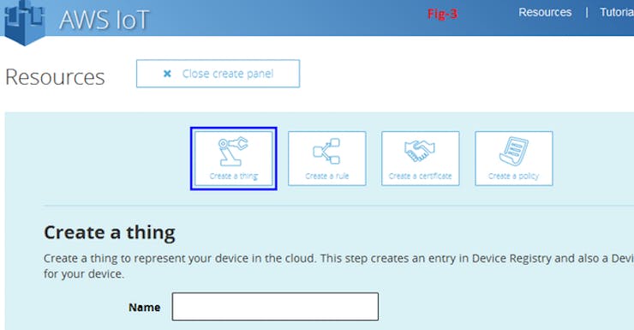Click the description 'Create a thing to represent your device'
The width and height of the screenshot is (634, 330).
pyautogui.click(x=338, y=266)
